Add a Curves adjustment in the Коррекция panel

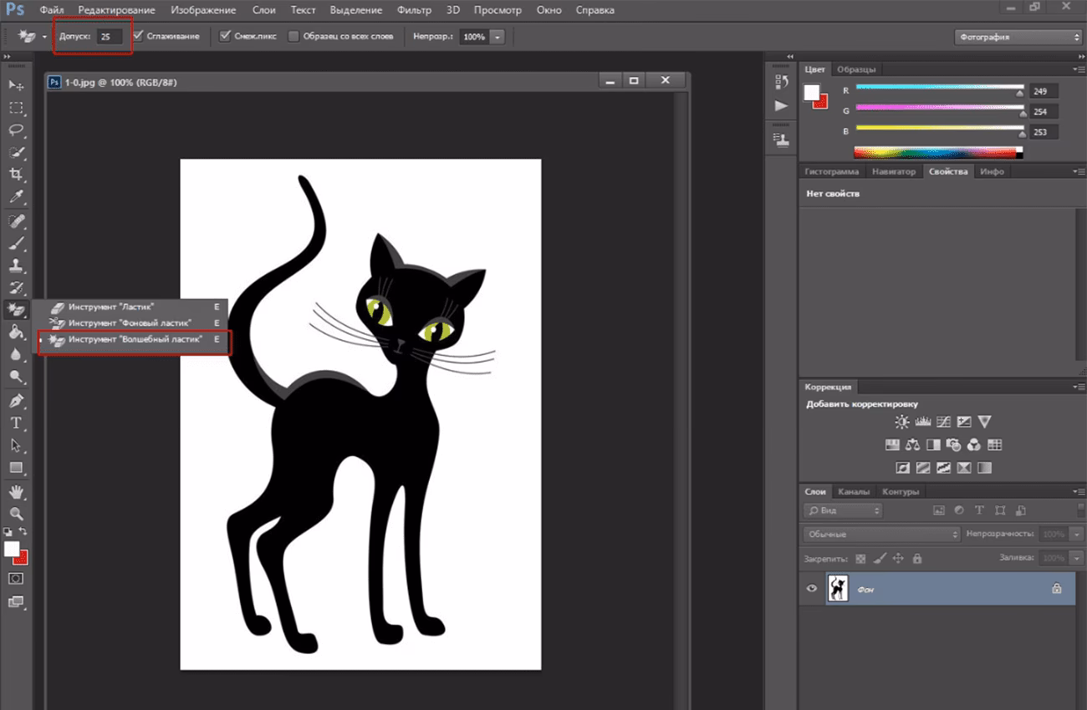(x=943, y=422)
